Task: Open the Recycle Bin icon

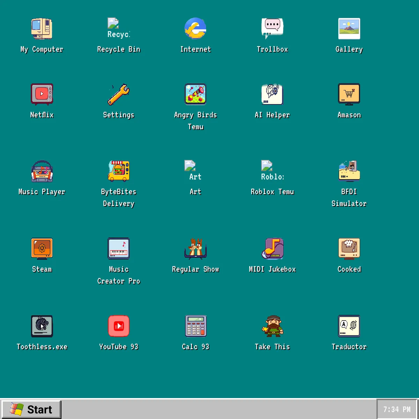Action: [119, 29]
